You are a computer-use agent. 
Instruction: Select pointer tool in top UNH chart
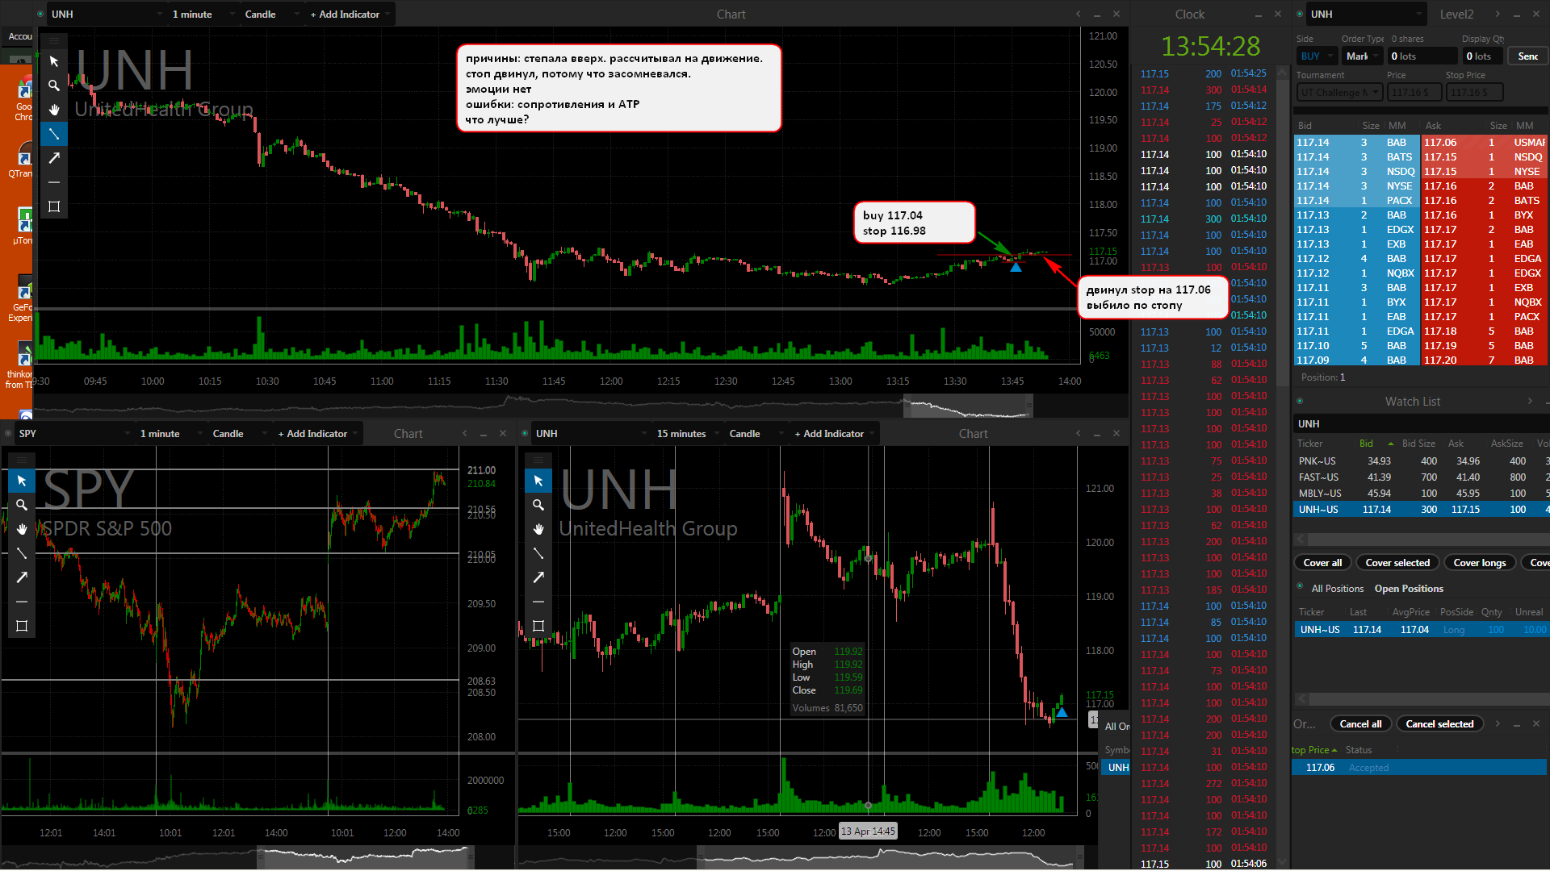click(x=54, y=61)
